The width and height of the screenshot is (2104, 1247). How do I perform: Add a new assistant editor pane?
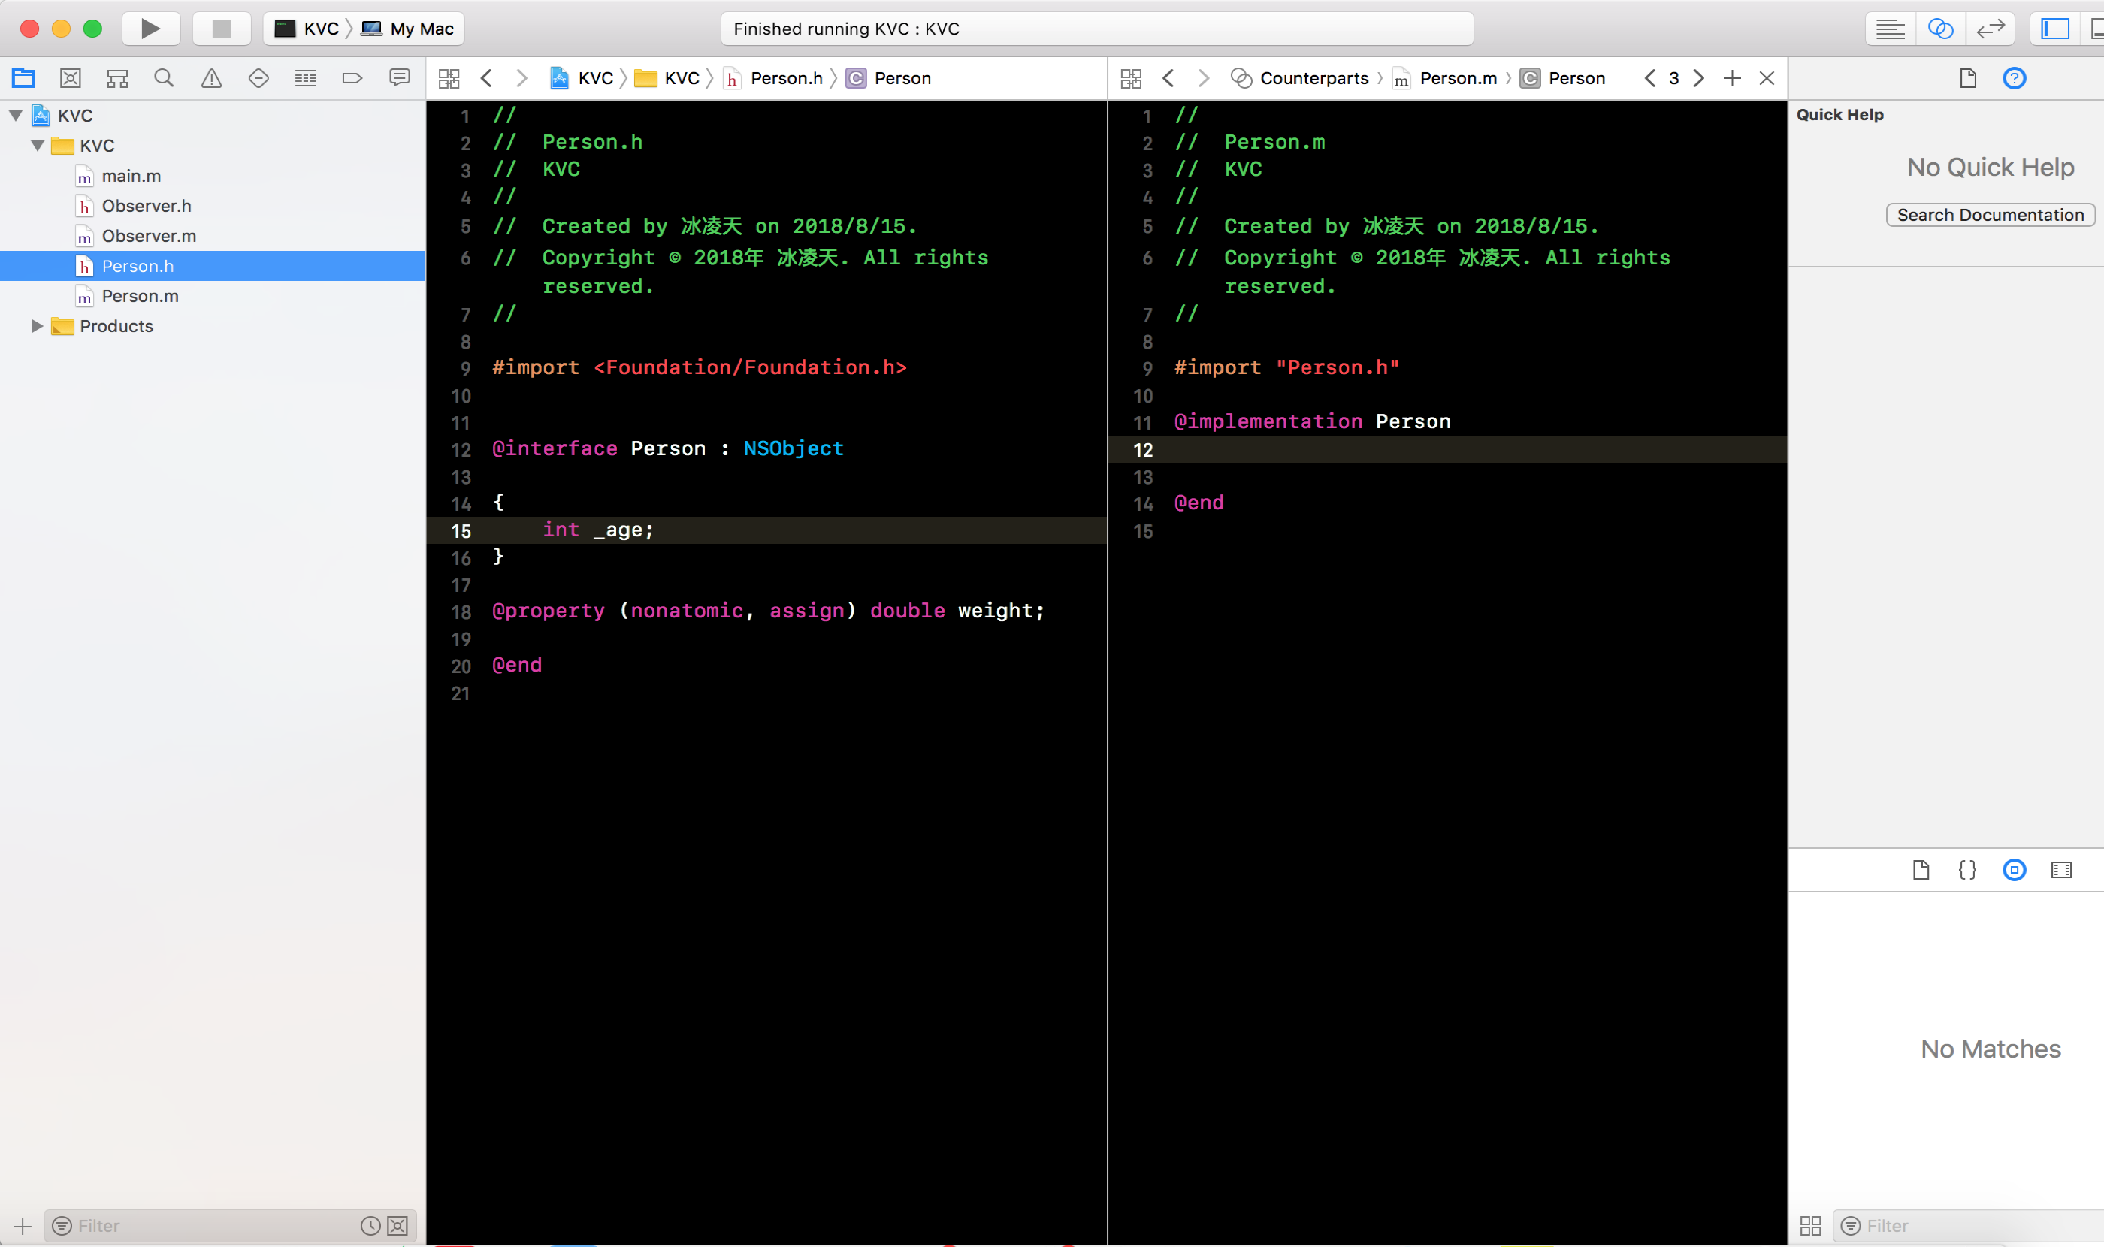click(1731, 78)
